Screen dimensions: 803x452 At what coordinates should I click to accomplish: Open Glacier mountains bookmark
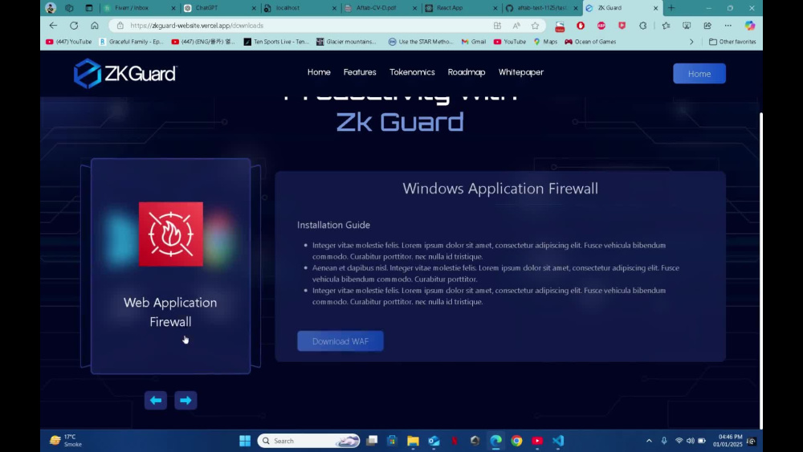pos(347,42)
